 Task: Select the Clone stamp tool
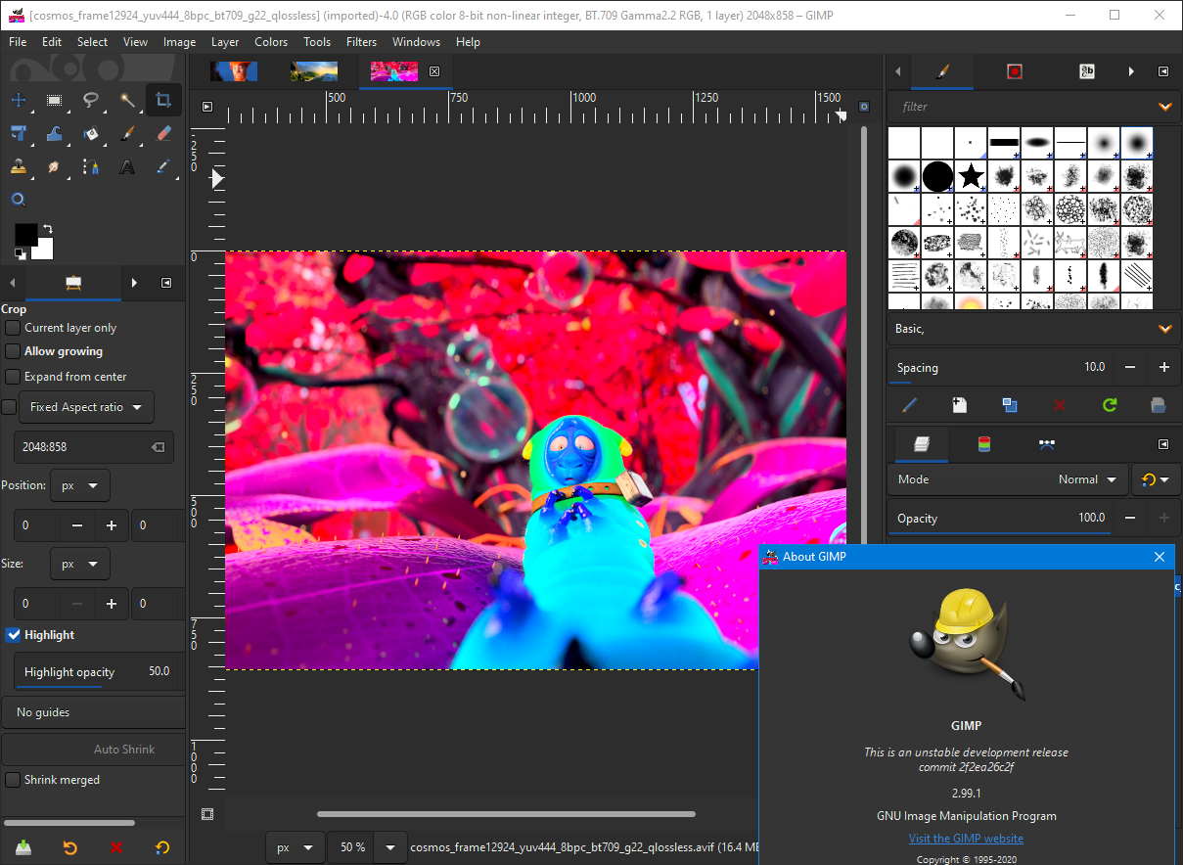point(18,167)
